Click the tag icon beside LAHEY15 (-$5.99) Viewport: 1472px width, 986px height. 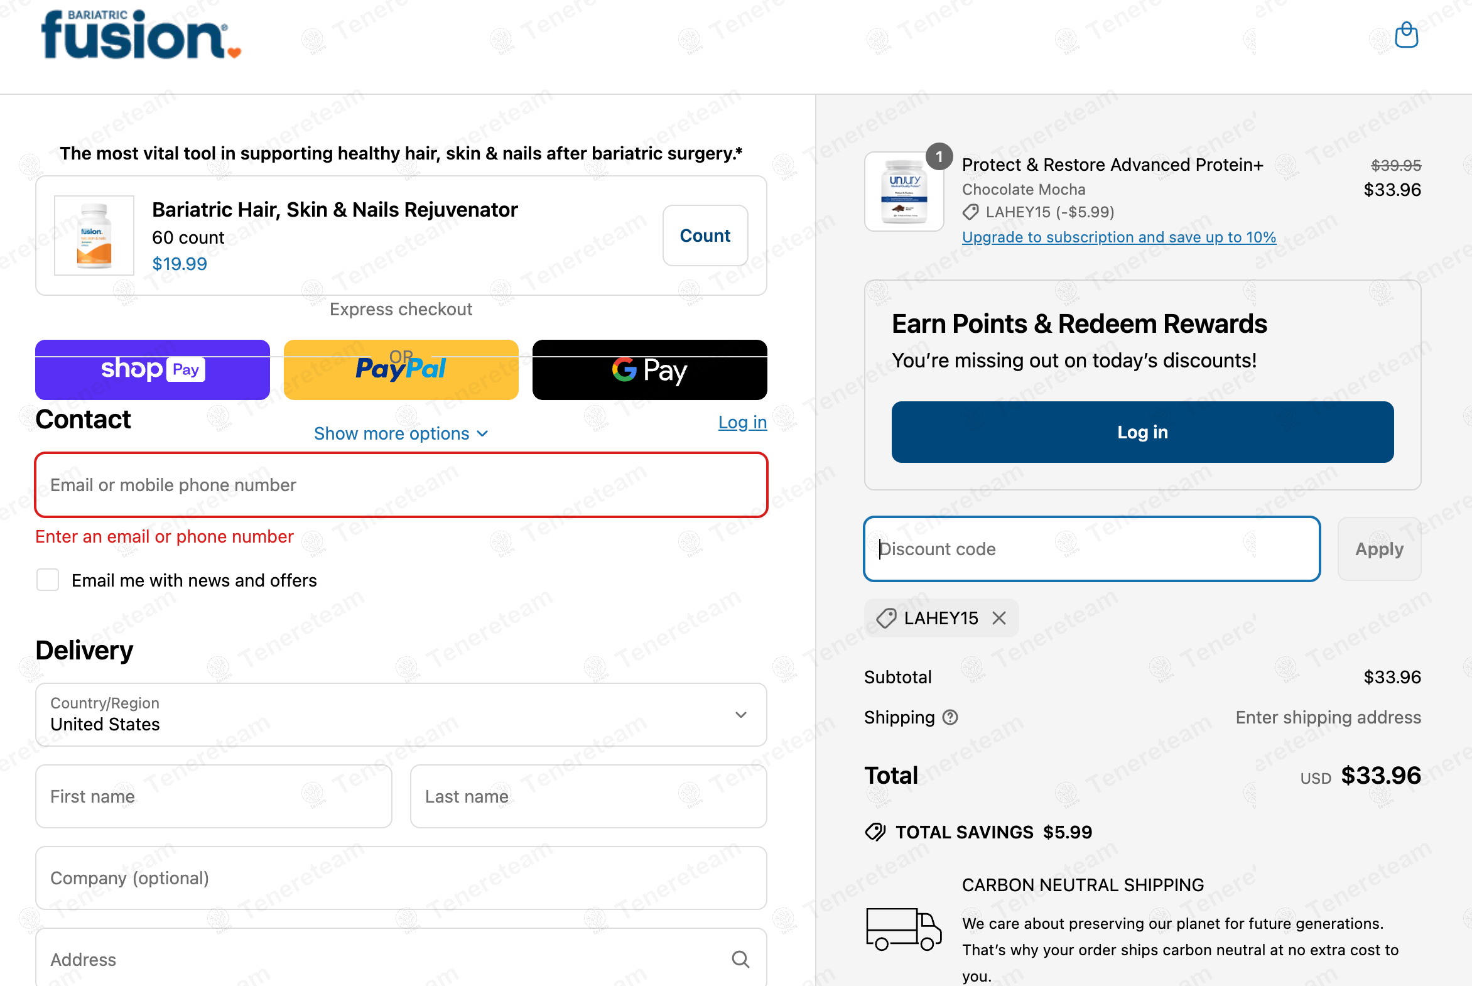(970, 212)
